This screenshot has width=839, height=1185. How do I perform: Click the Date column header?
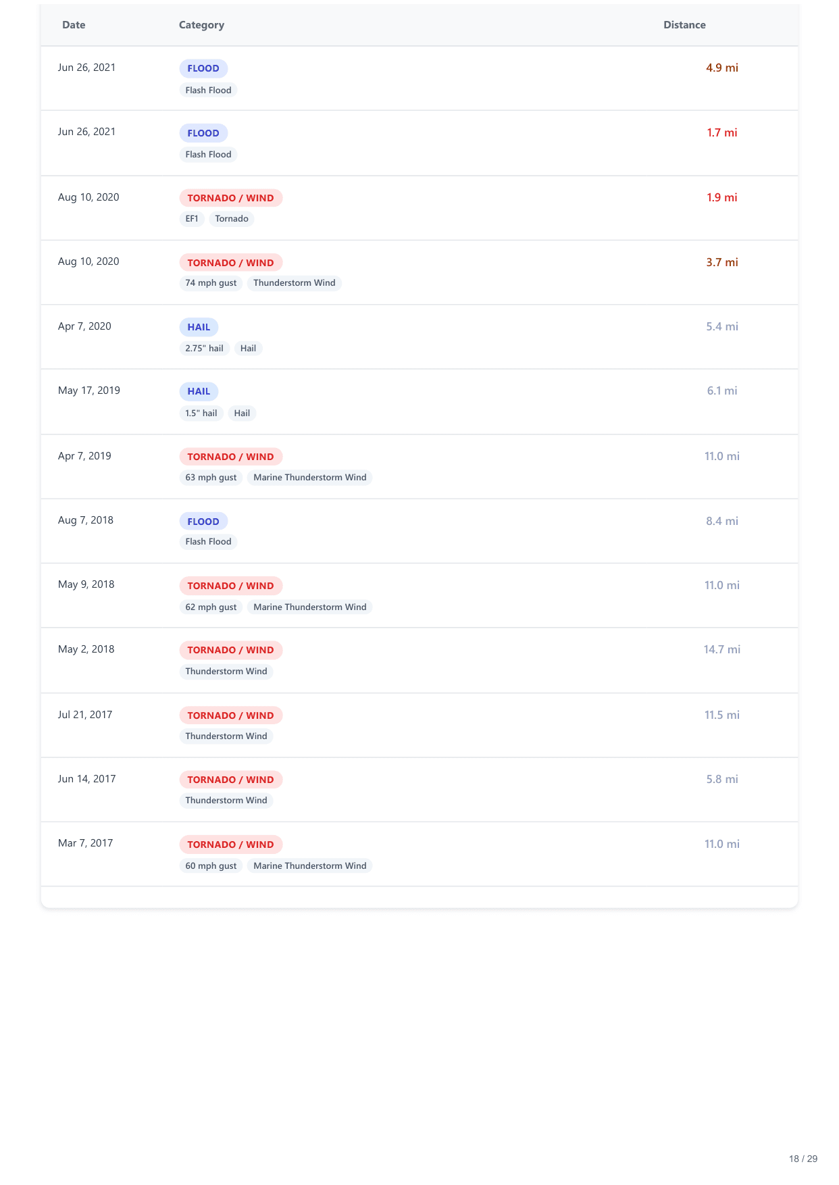tap(74, 25)
